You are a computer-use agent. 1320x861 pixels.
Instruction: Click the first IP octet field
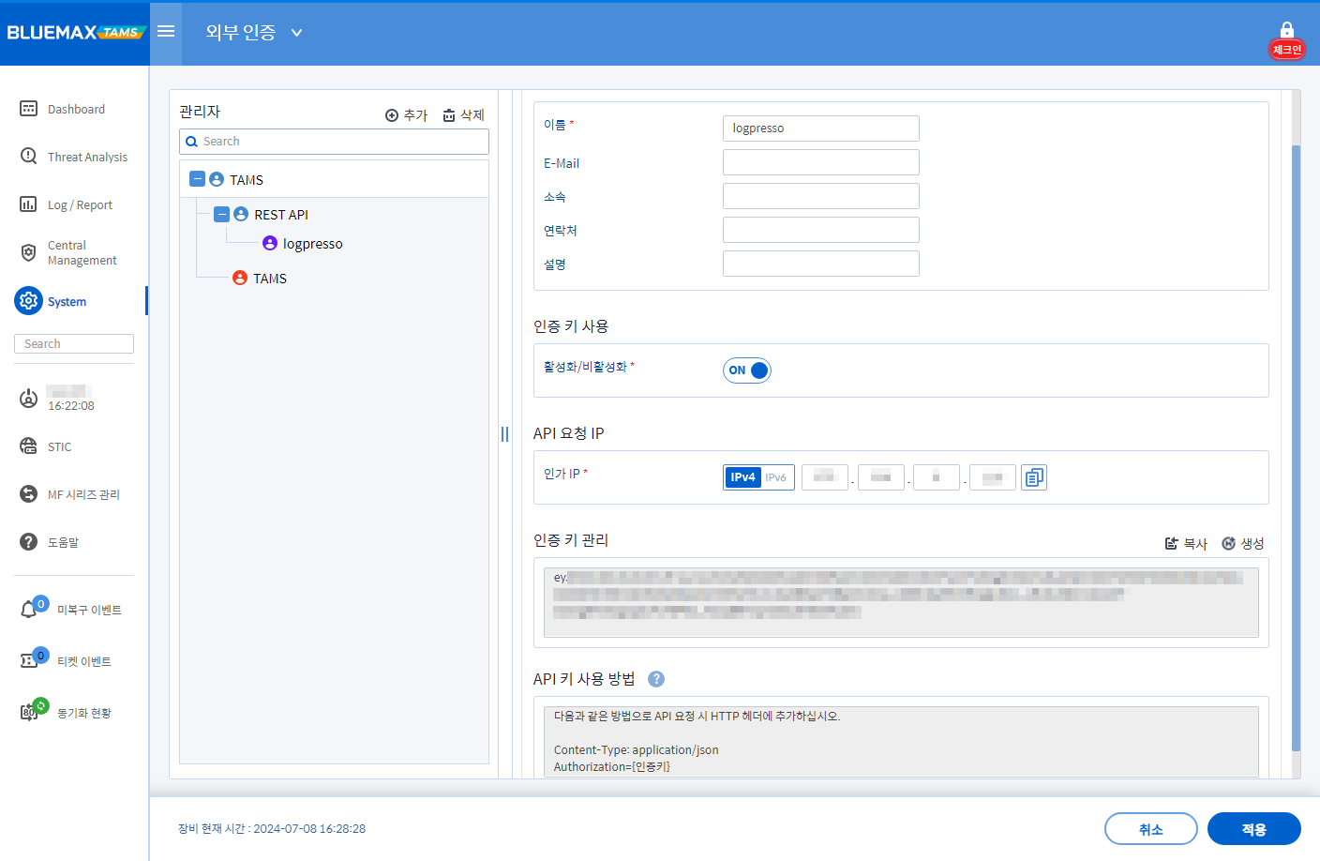(825, 477)
